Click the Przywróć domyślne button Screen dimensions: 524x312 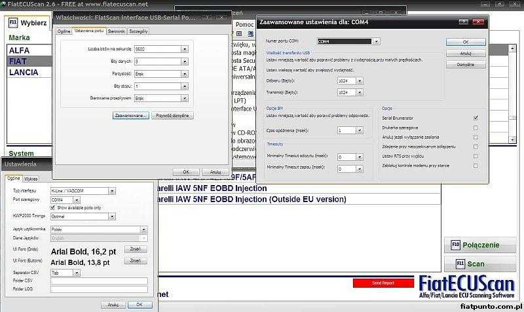click(172, 116)
